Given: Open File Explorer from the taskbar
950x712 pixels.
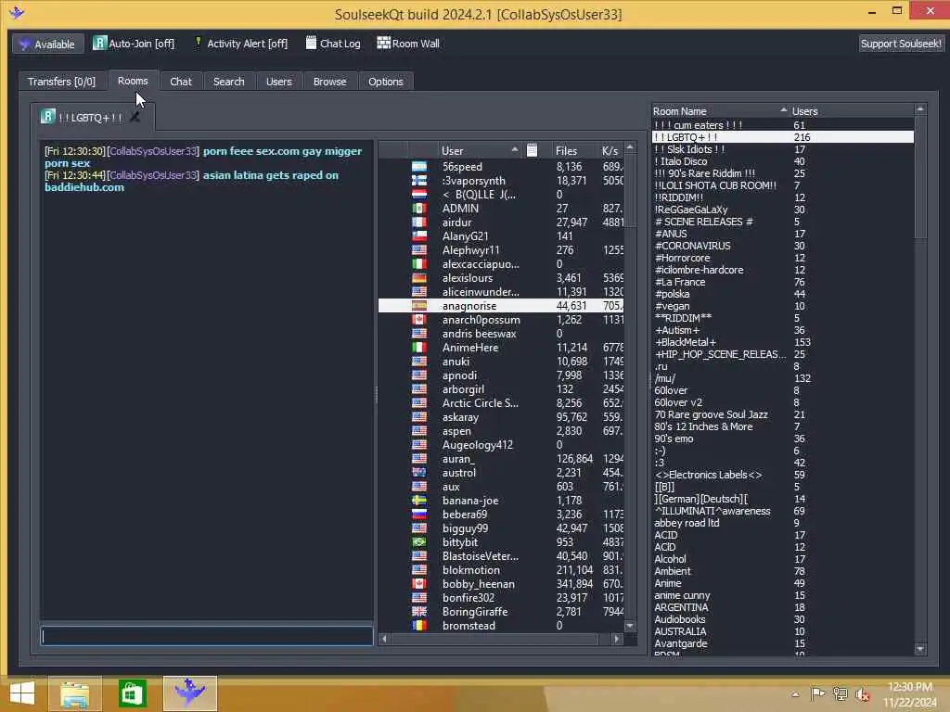Looking at the screenshot, I should pyautogui.click(x=74, y=693).
